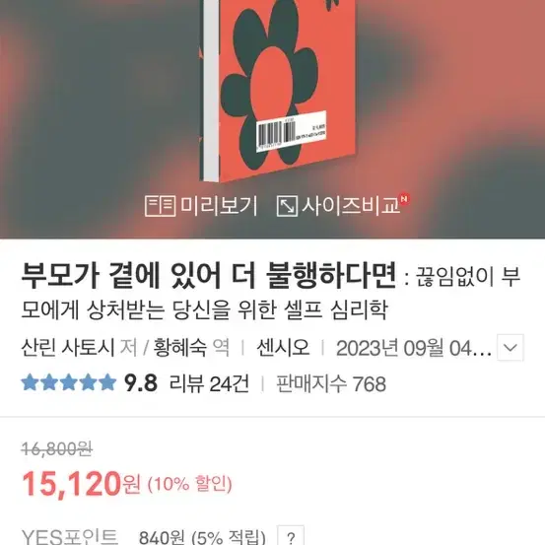This screenshot has height=545, width=545.
Task: Open the YES포인트 question mark help icon
Action: (291, 536)
